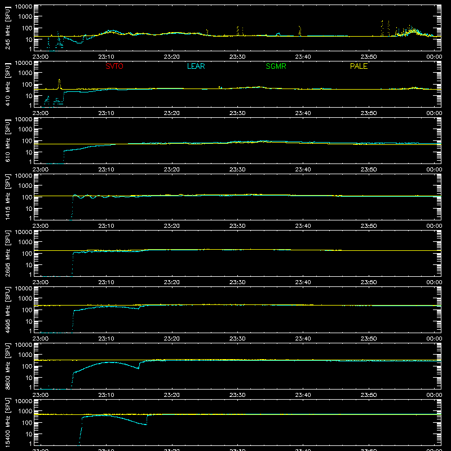Click the yellow PALE station label
Image resolution: width=451 pixels, height=451 pixels.
point(359,66)
